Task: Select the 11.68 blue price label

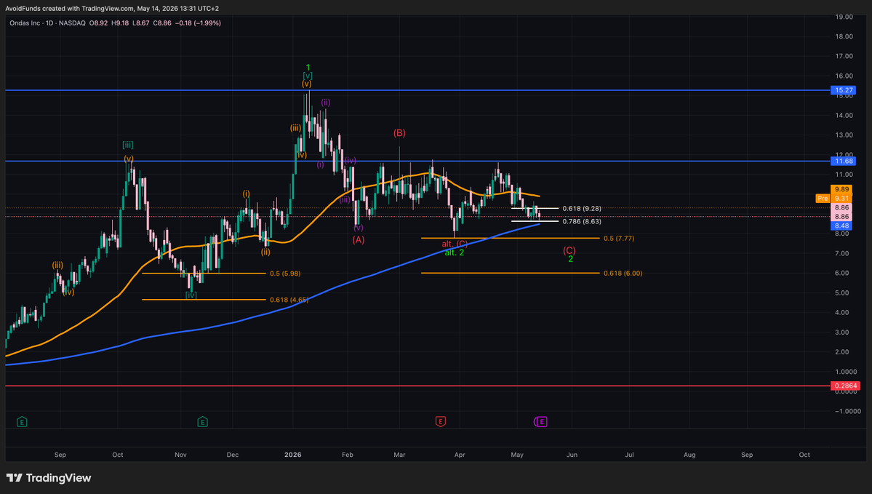Action: coord(844,162)
